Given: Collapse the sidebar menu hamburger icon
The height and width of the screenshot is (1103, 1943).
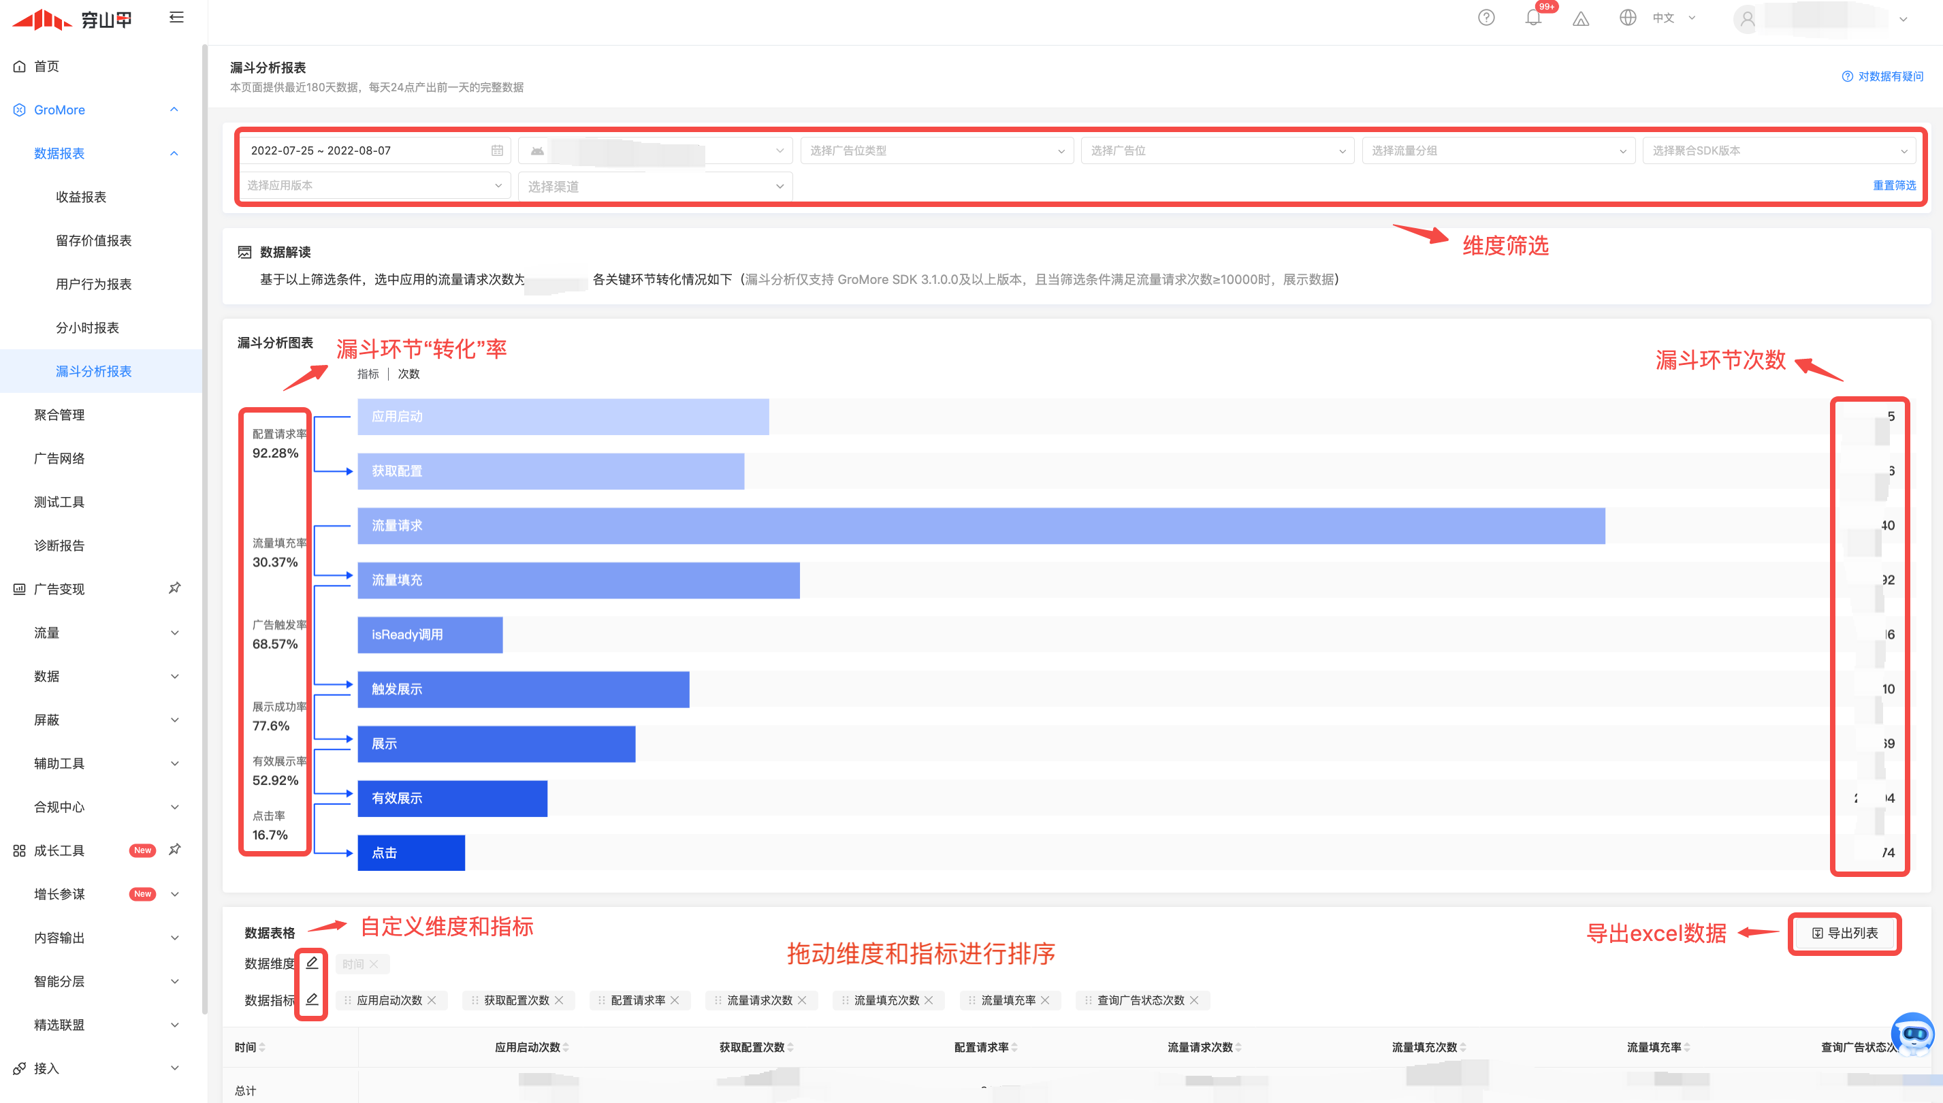Looking at the screenshot, I should pyautogui.click(x=176, y=18).
